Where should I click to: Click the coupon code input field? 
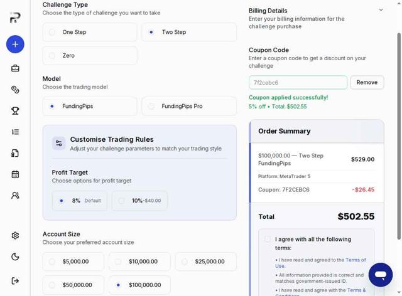pyautogui.click(x=298, y=82)
